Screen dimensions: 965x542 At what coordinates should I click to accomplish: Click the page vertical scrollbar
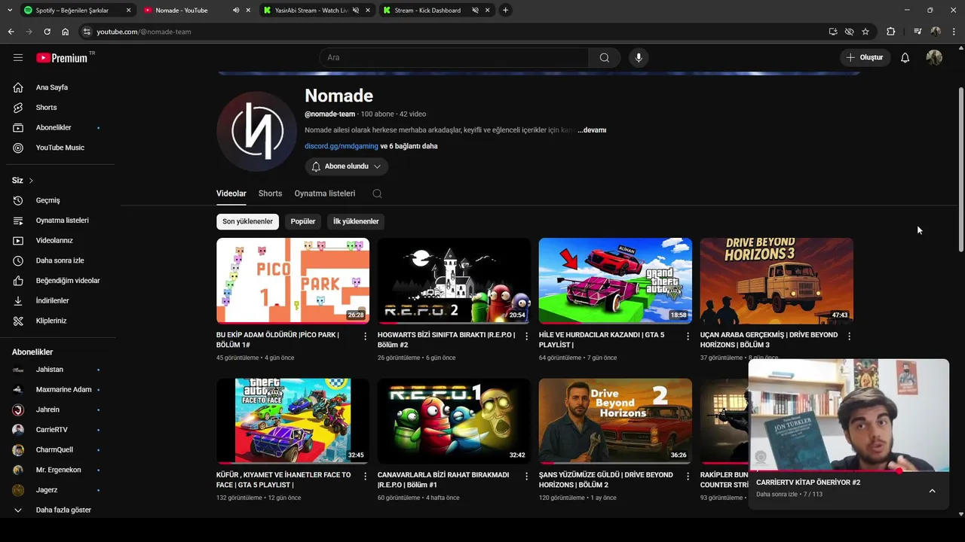coord(960,169)
